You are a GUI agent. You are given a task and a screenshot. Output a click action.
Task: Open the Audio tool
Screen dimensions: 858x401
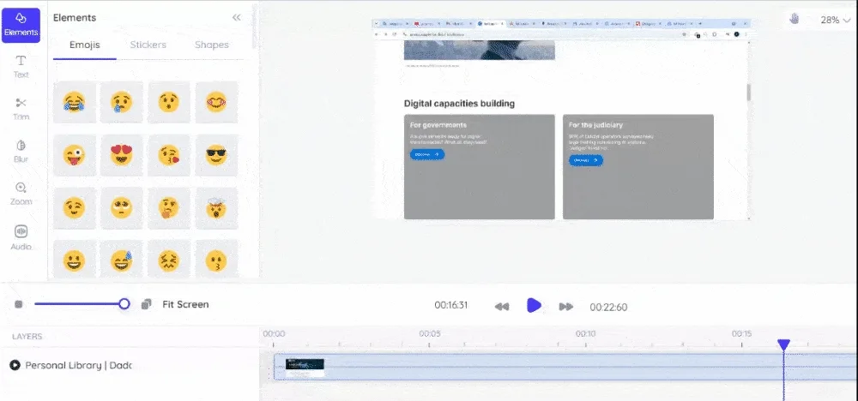coord(21,237)
